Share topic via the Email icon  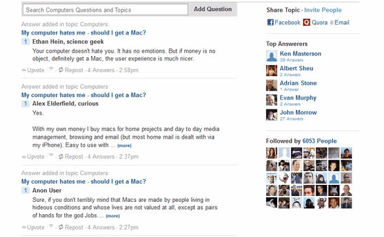point(331,23)
